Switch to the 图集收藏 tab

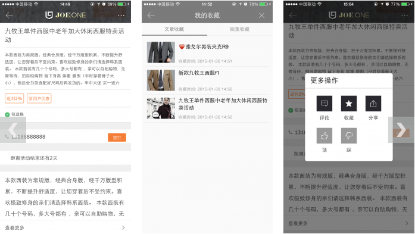(239, 29)
